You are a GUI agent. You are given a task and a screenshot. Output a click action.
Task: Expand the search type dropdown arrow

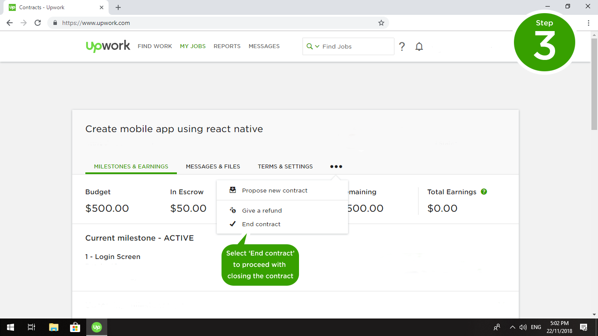[x=317, y=46]
